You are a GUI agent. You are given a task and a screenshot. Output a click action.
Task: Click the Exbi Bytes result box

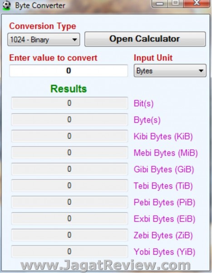(69, 218)
